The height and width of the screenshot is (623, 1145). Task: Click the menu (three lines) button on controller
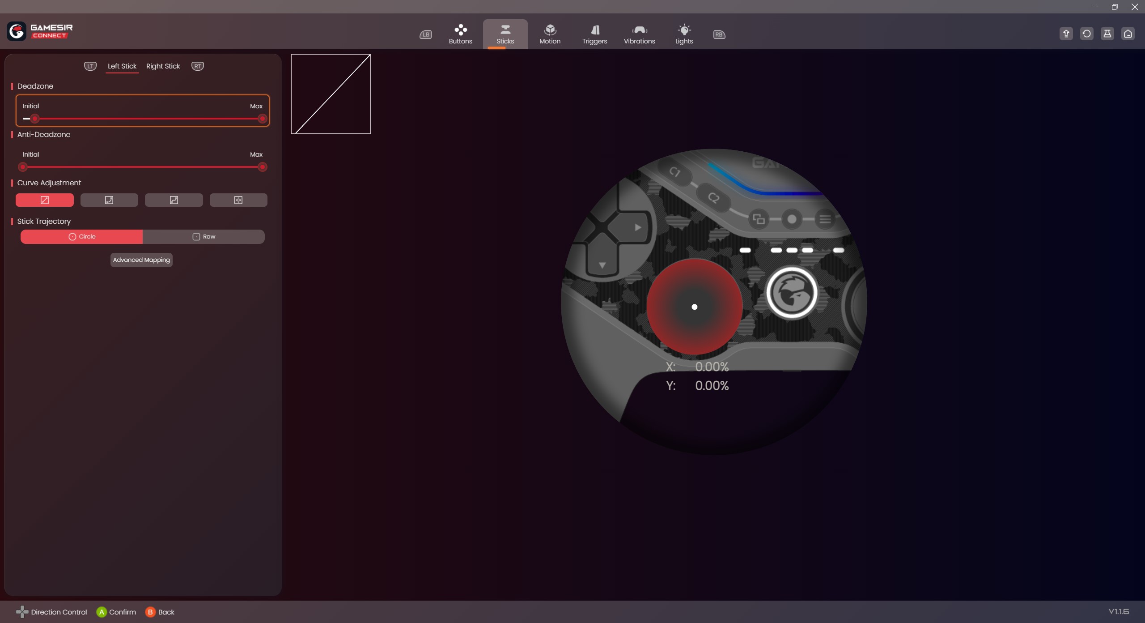[x=825, y=219]
